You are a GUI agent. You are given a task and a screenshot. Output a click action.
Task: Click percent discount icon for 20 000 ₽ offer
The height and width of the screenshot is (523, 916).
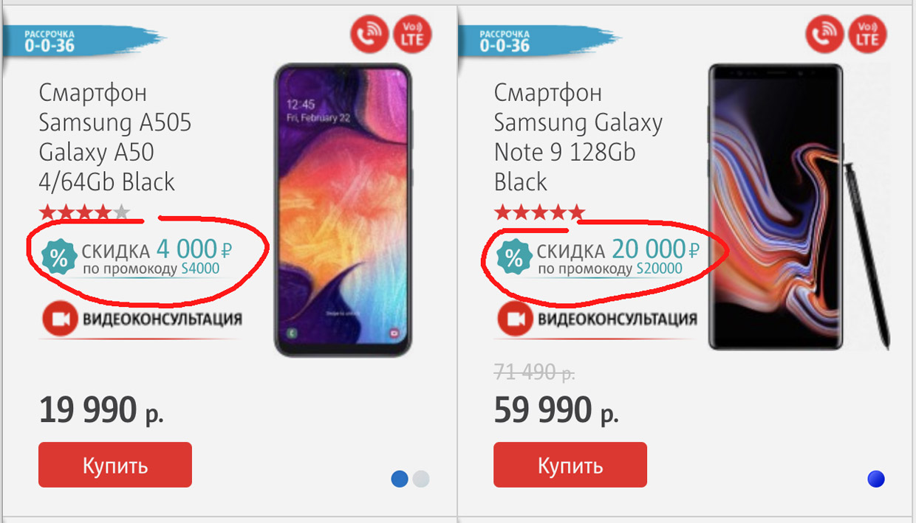pyautogui.click(x=514, y=257)
